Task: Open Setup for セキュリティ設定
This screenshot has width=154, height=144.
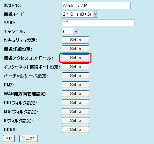Action: pos(75,40)
